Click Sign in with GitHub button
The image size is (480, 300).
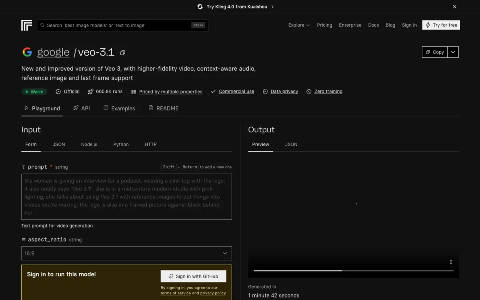194,276
